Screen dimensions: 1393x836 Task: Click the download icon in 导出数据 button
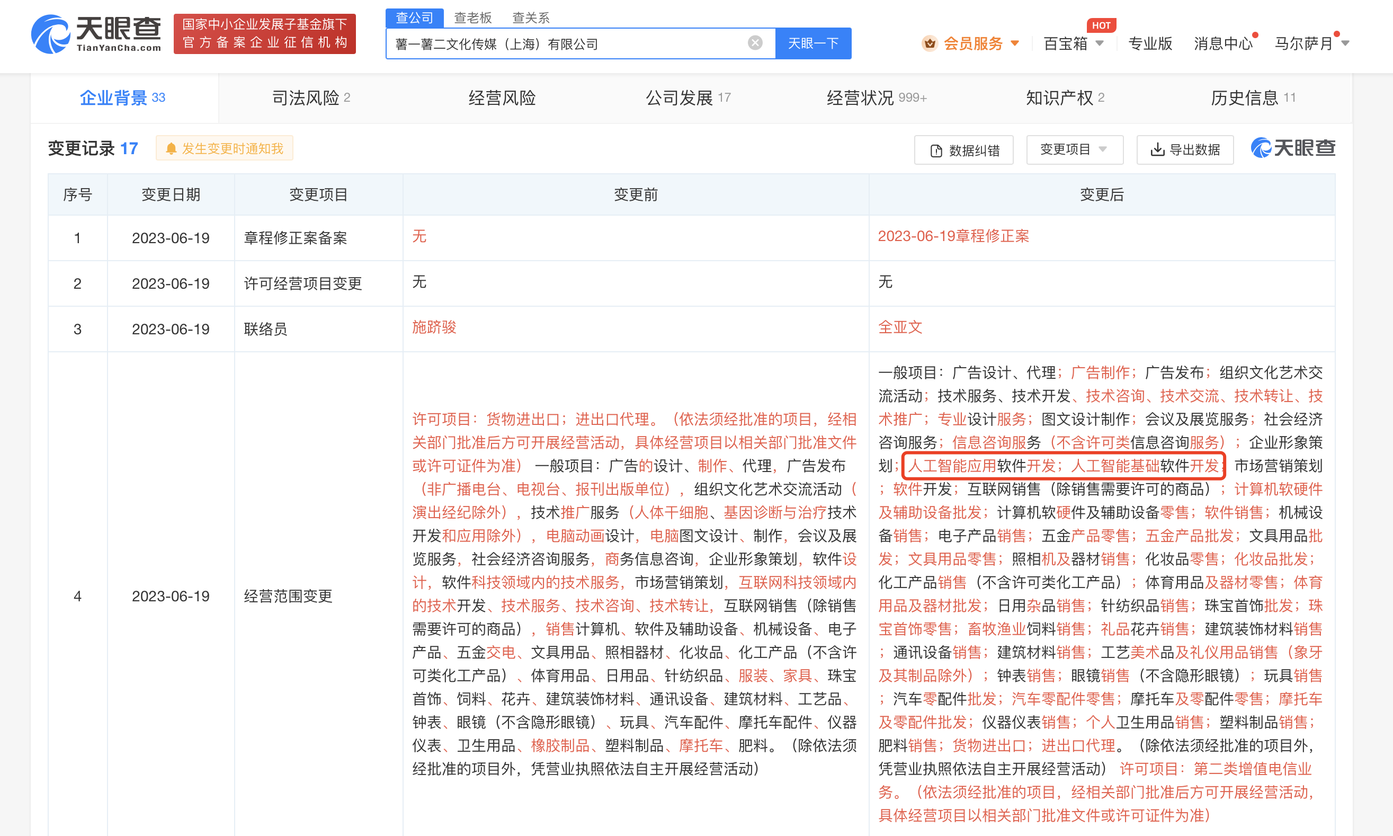pyautogui.click(x=1158, y=149)
